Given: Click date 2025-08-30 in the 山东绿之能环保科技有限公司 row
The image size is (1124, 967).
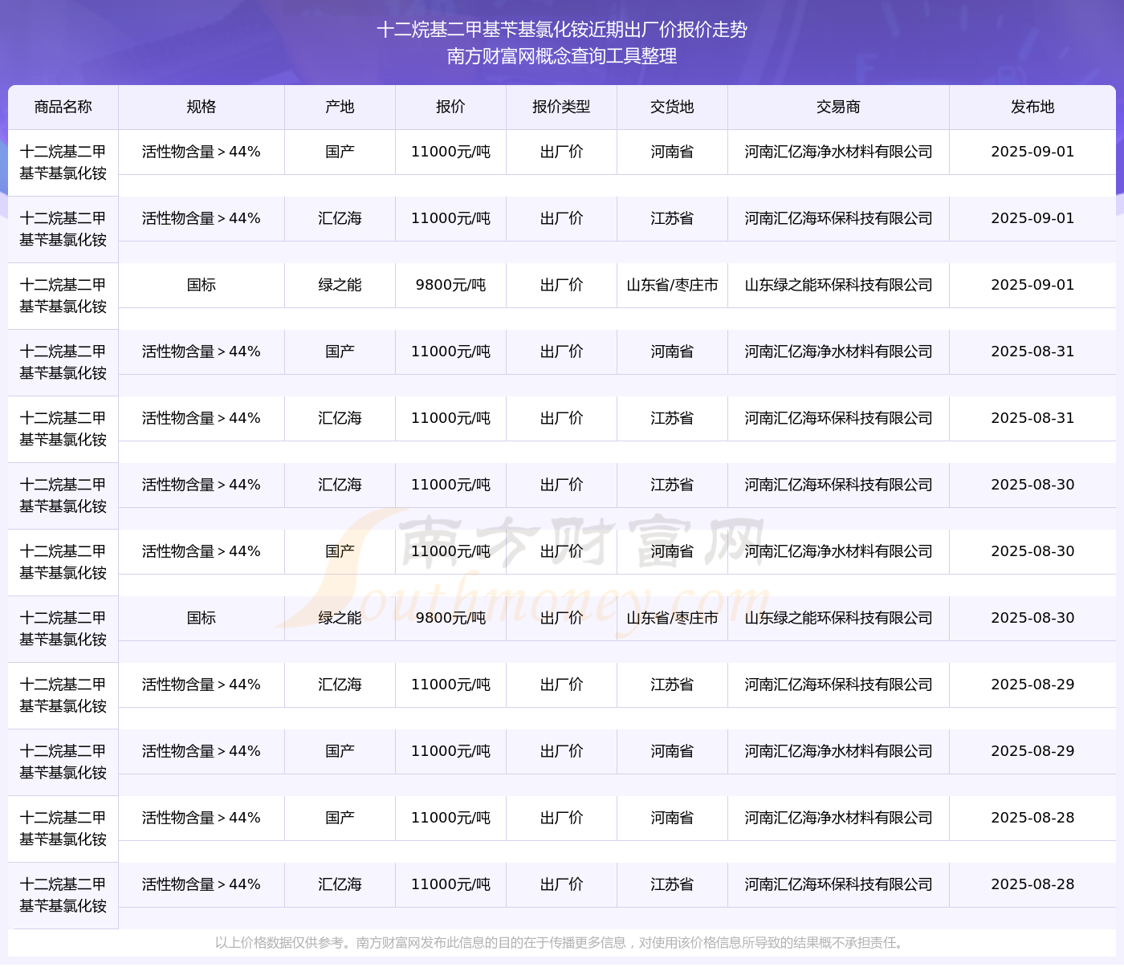Looking at the screenshot, I should (x=1032, y=618).
